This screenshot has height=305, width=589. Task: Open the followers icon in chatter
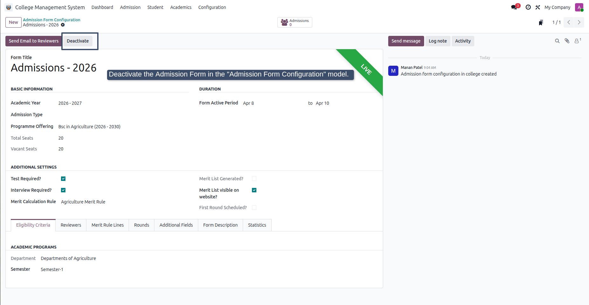pyautogui.click(x=578, y=41)
